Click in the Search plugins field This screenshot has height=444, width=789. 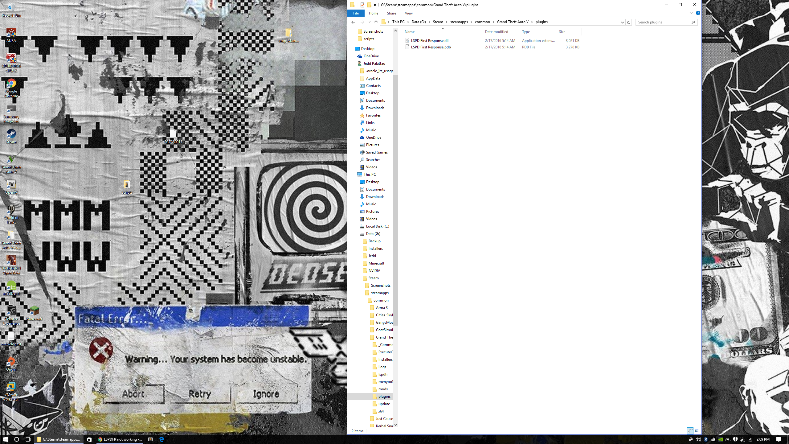point(663,22)
